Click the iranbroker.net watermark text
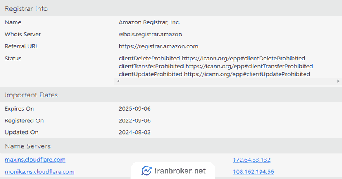This screenshot has width=342, height=179. point(180,171)
